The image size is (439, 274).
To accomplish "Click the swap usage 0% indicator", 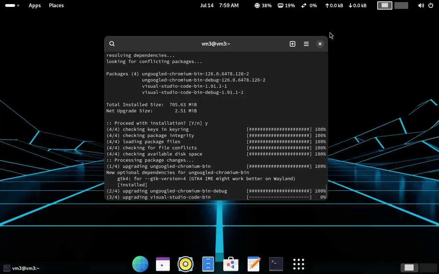I will [x=309, y=5].
